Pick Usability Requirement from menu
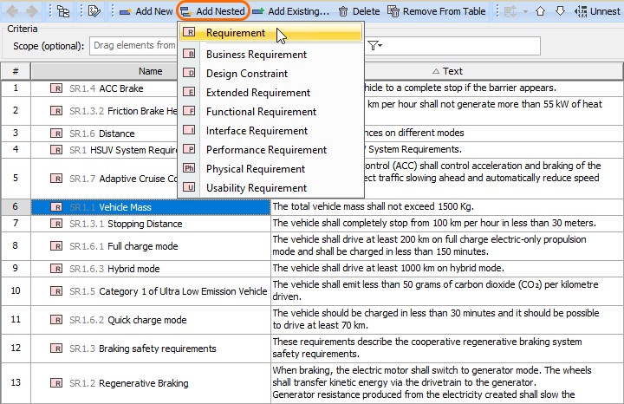Viewport: 624px width, 404px height. coord(257,188)
